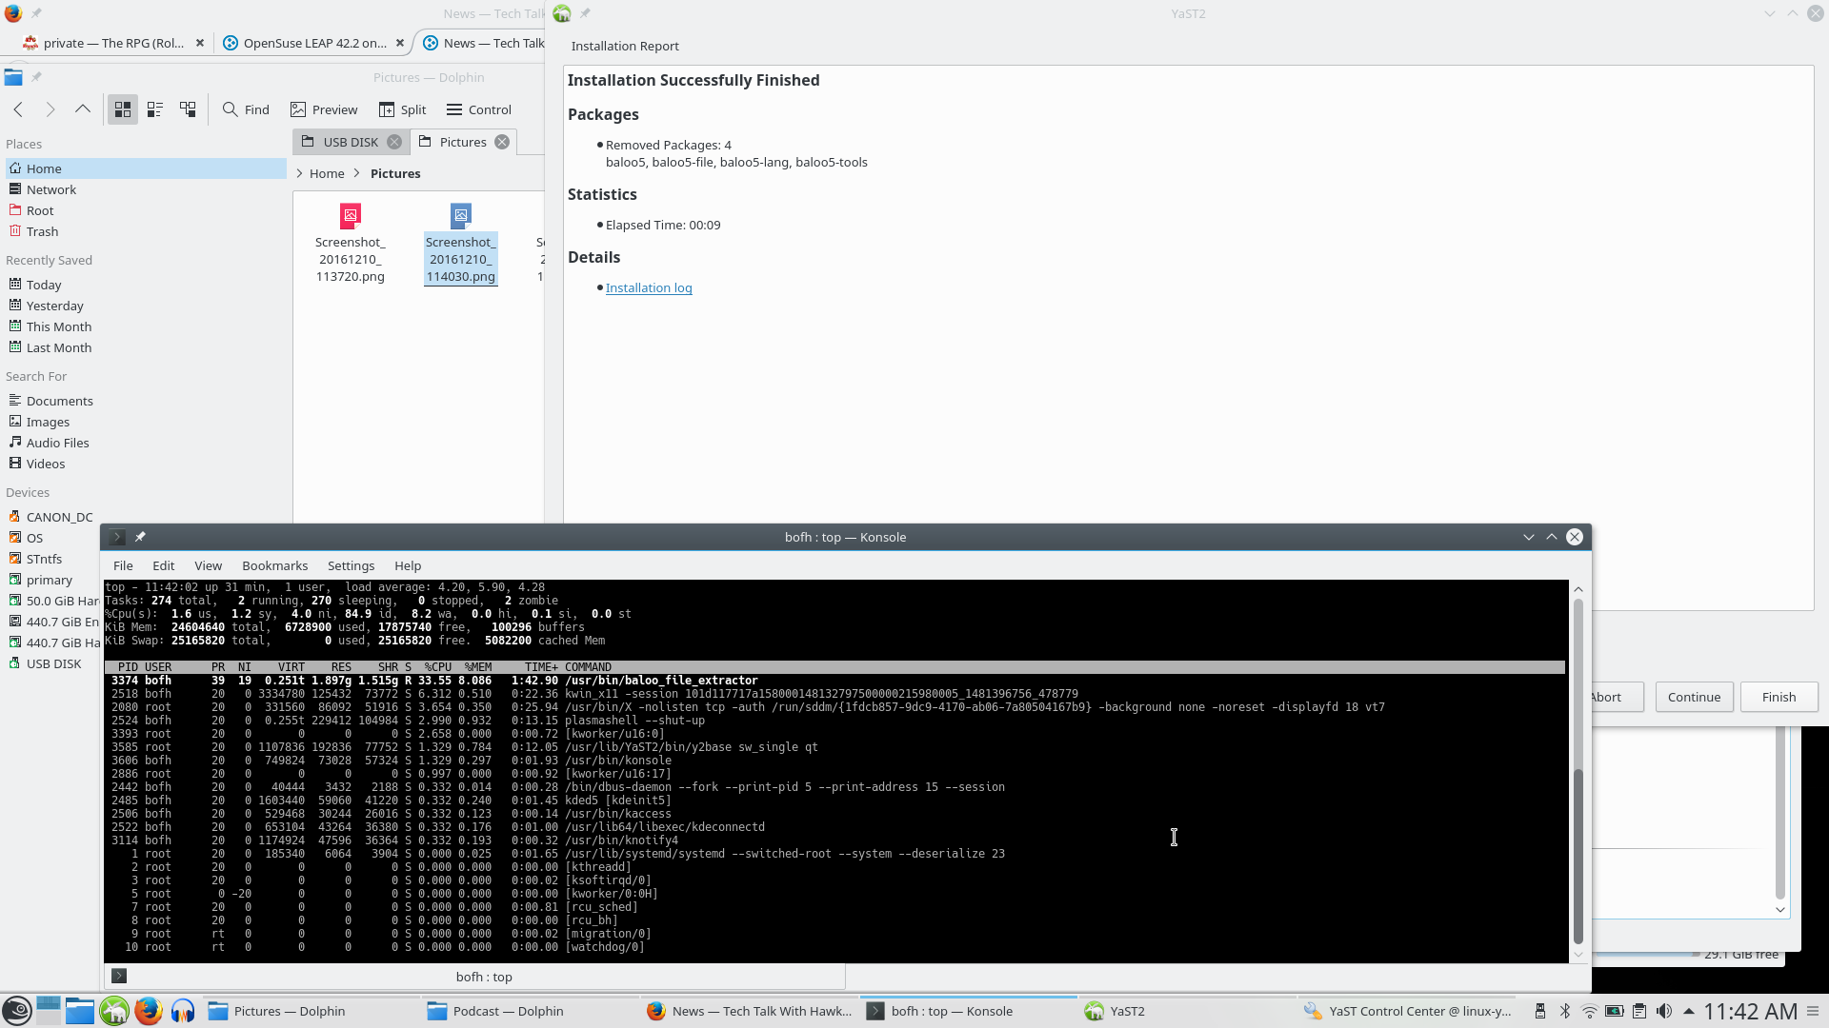Switch to Pictures tab in Dolphin

point(463,142)
